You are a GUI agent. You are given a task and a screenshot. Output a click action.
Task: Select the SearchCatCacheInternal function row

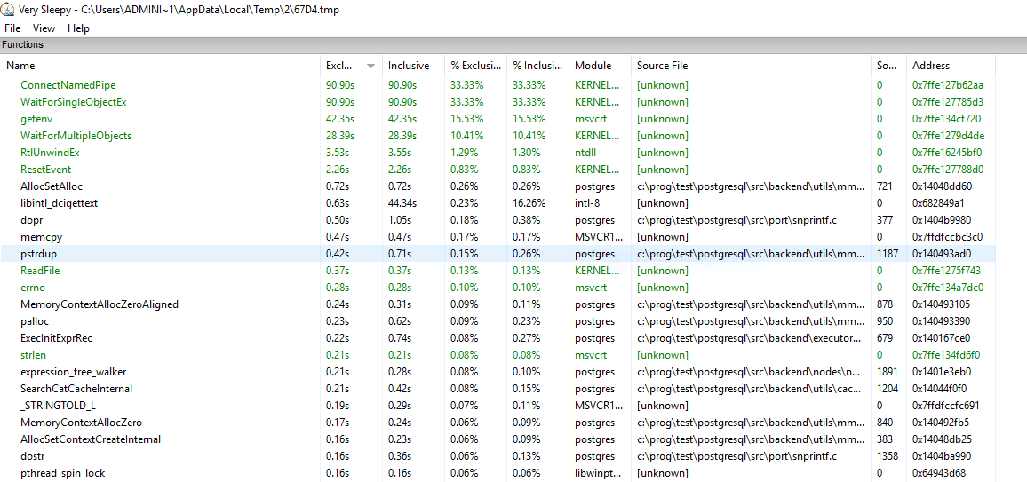tap(76, 389)
